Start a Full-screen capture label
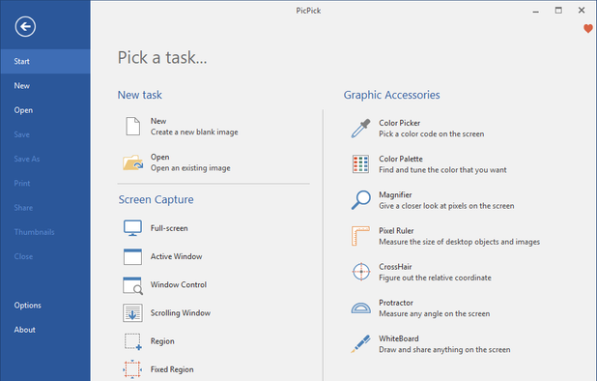The width and height of the screenshot is (597, 381). click(169, 228)
